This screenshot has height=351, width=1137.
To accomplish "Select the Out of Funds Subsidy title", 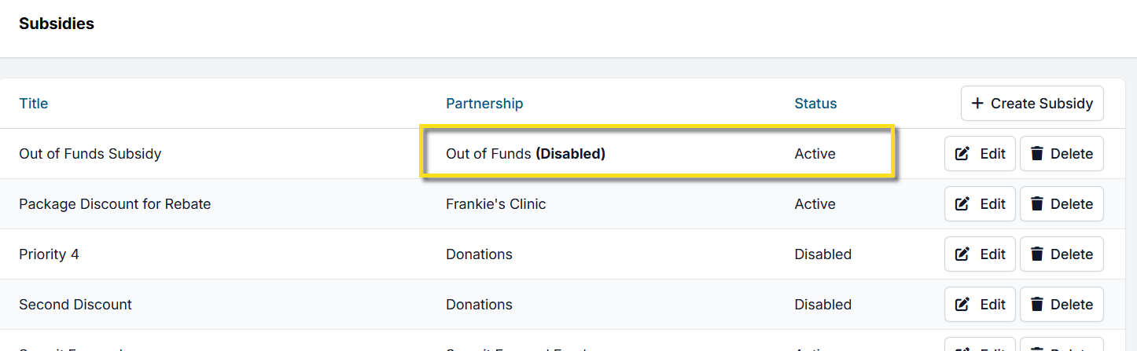I will click(90, 154).
